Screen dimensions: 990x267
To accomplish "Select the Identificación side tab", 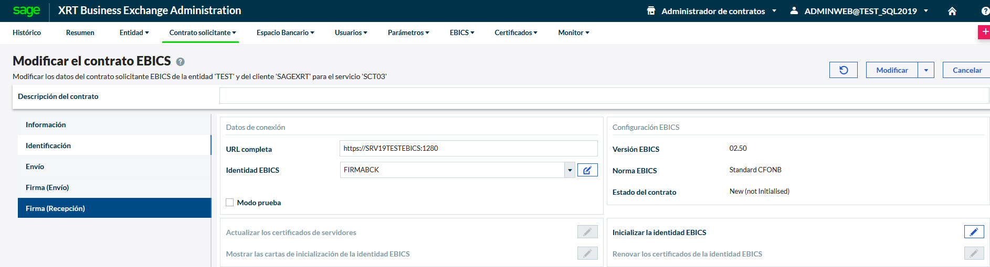I will [48, 146].
